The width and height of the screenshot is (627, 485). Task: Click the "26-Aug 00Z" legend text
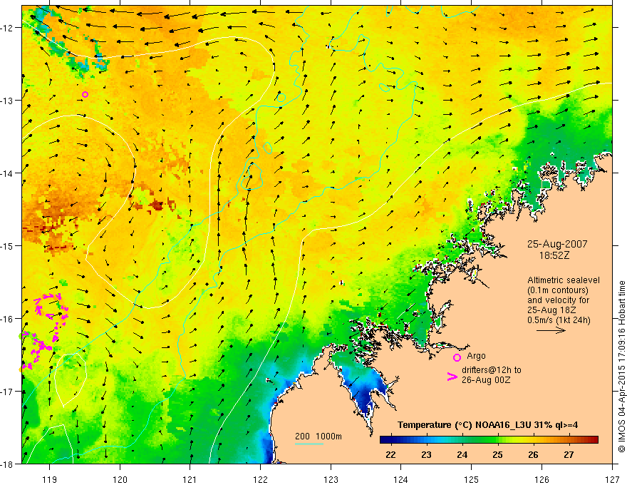click(x=486, y=379)
